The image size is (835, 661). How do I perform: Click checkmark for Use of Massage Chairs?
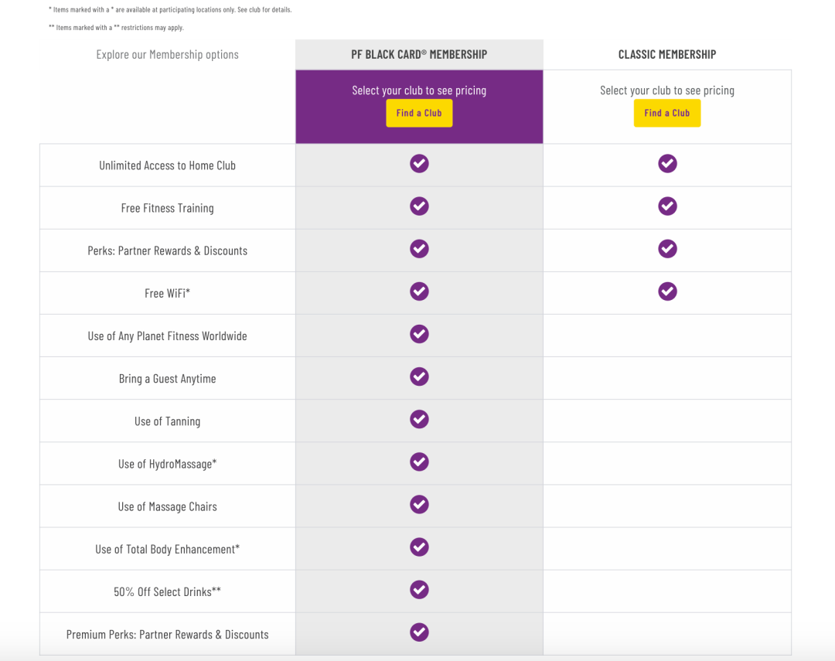(x=419, y=505)
